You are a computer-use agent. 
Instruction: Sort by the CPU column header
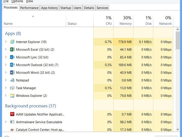(x=103, y=21)
